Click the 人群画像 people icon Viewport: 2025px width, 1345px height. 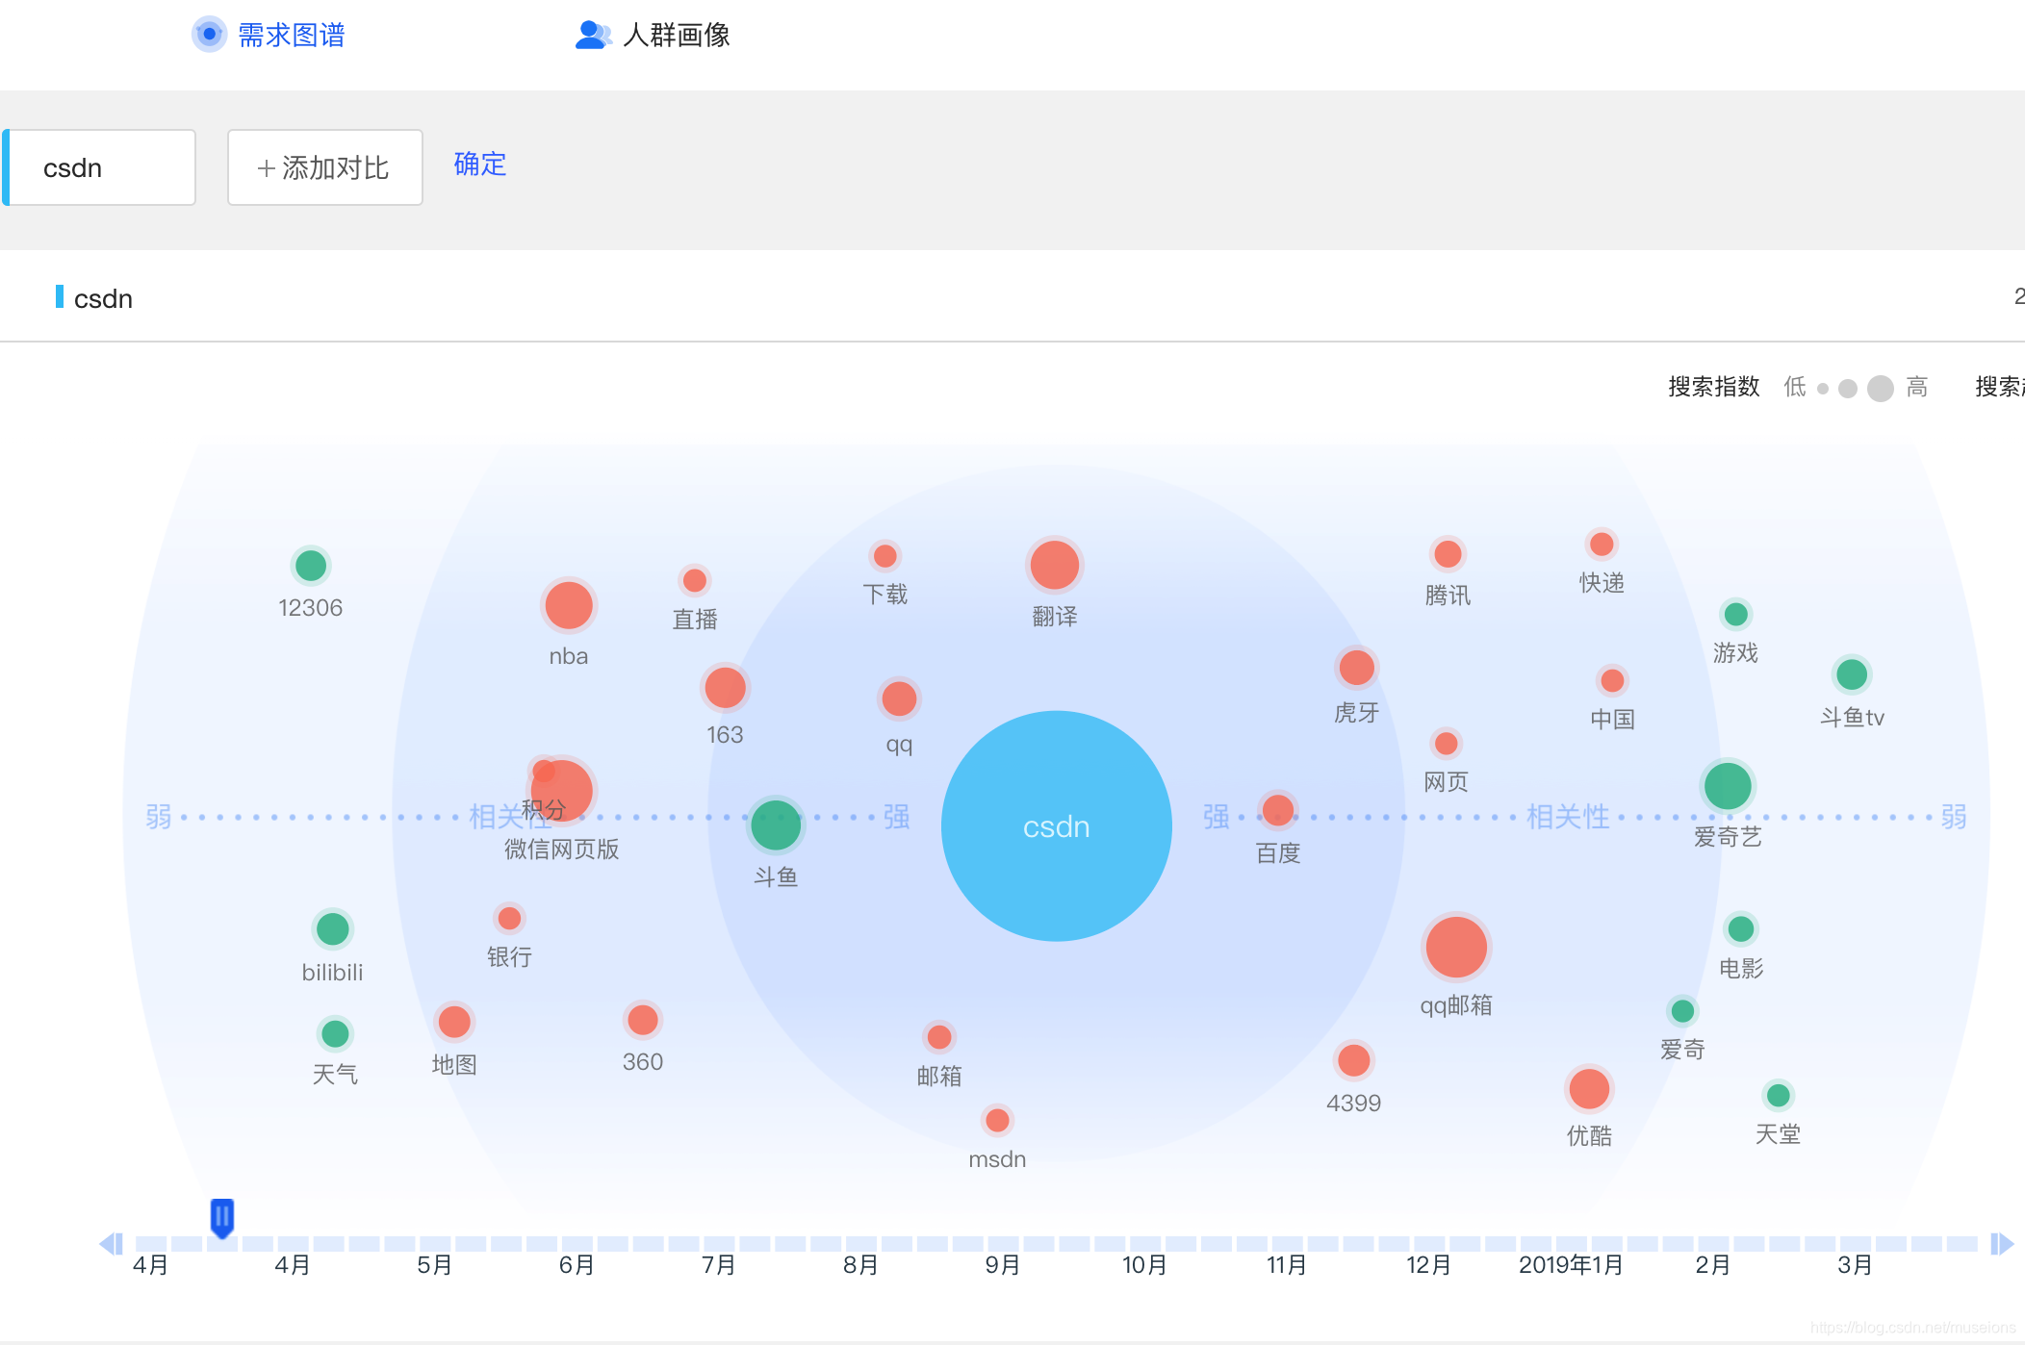[x=593, y=35]
